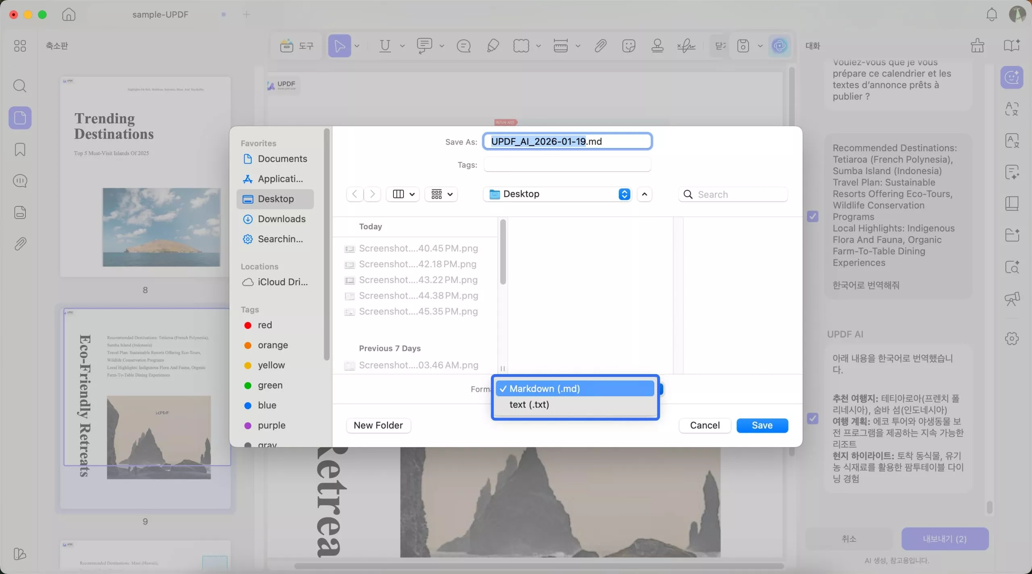Click the Save button
The height and width of the screenshot is (574, 1032).
tap(762, 425)
